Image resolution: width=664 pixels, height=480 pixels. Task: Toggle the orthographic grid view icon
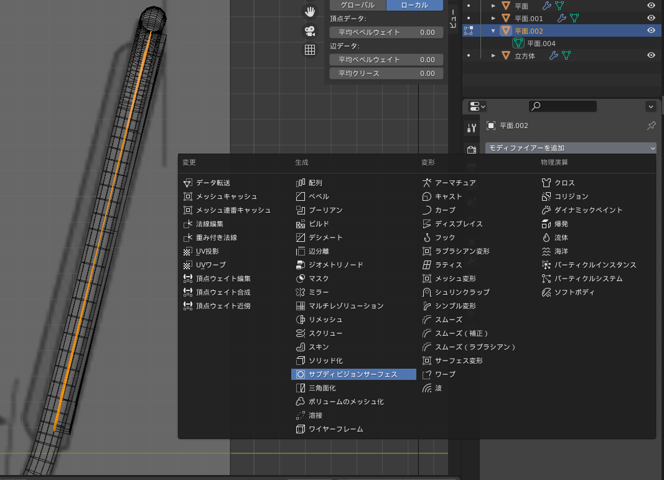tap(310, 50)
